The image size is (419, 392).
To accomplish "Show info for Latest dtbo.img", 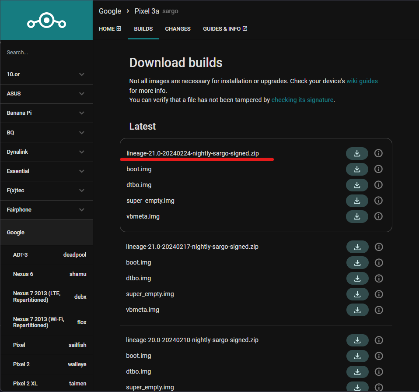I will click(x=378, y=185).
